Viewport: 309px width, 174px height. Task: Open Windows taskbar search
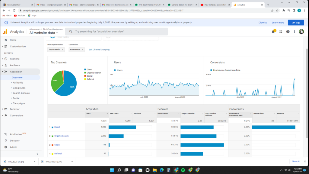(x=119, y=170)
